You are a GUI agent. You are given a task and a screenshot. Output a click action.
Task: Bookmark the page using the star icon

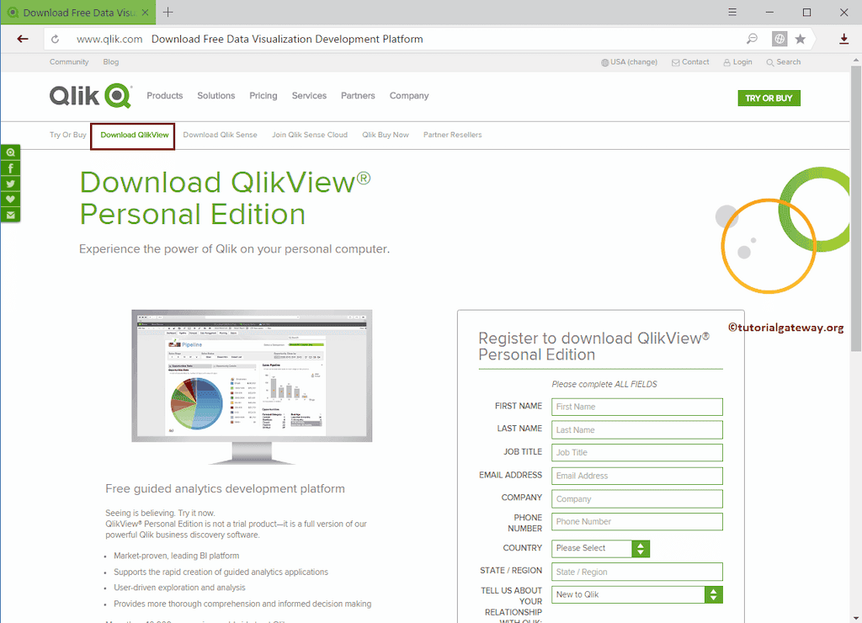800,38
